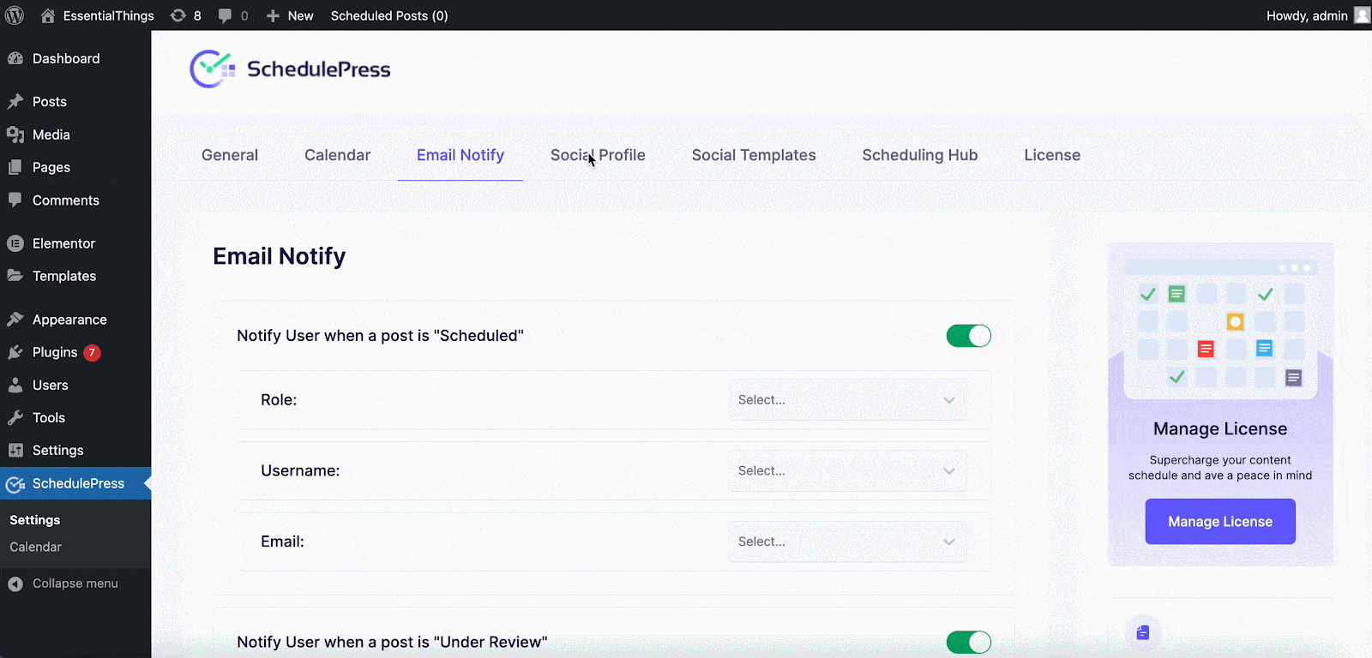Click the plus New icon in the admin bar

273,15
